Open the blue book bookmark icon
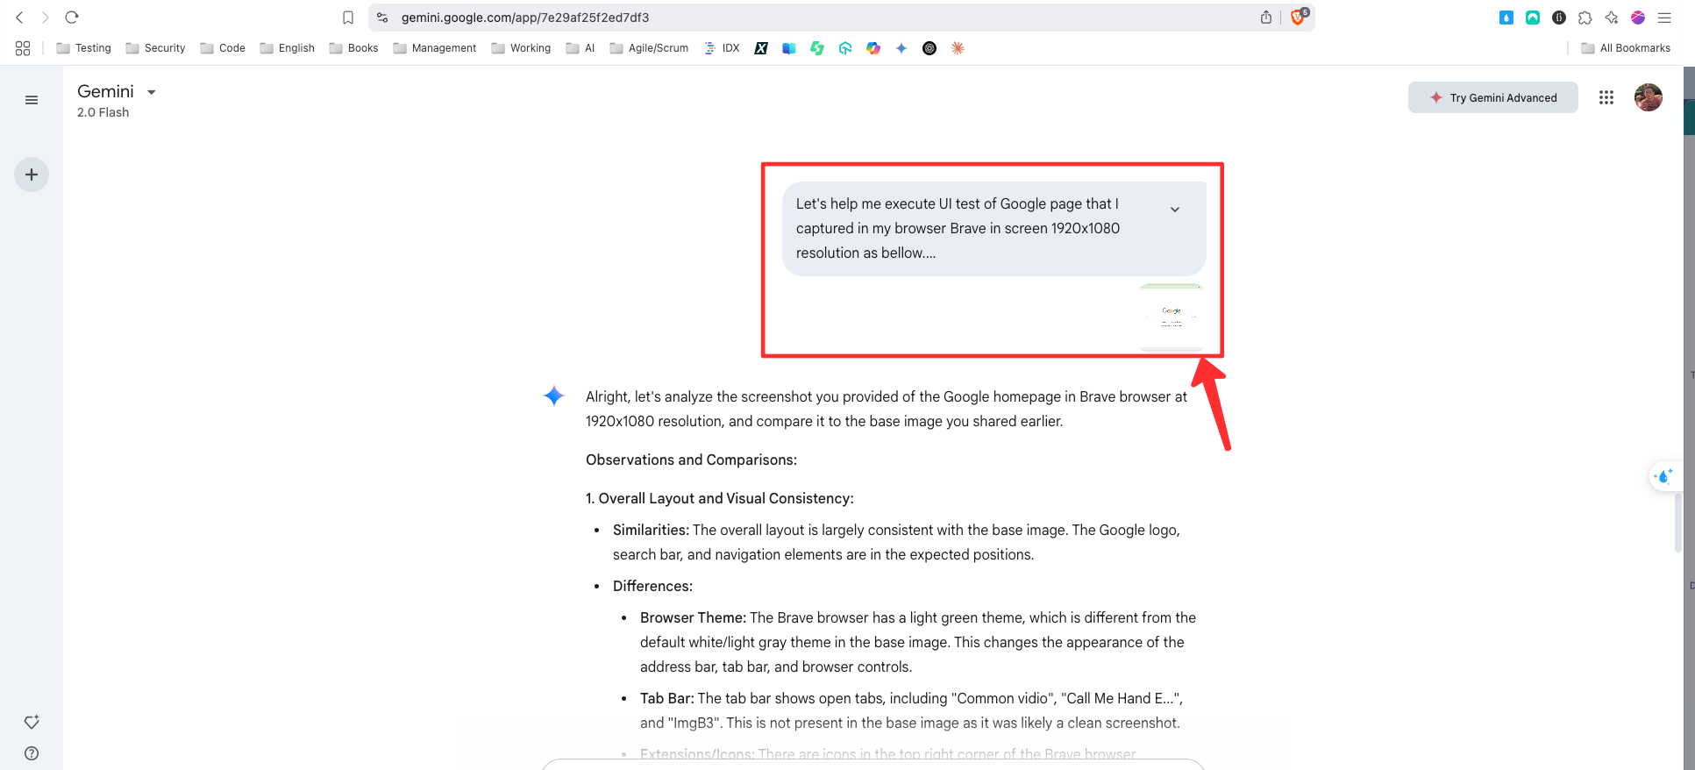The width and height of the screenshot is (1695, 770). 789,48
